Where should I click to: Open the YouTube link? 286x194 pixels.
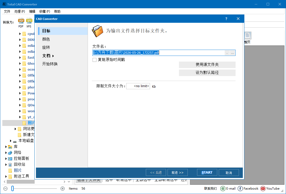[270, 189]
